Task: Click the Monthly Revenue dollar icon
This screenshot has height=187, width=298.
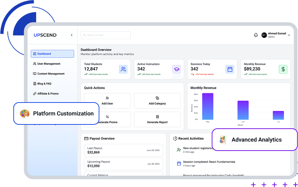Action: tap(283, 69)
